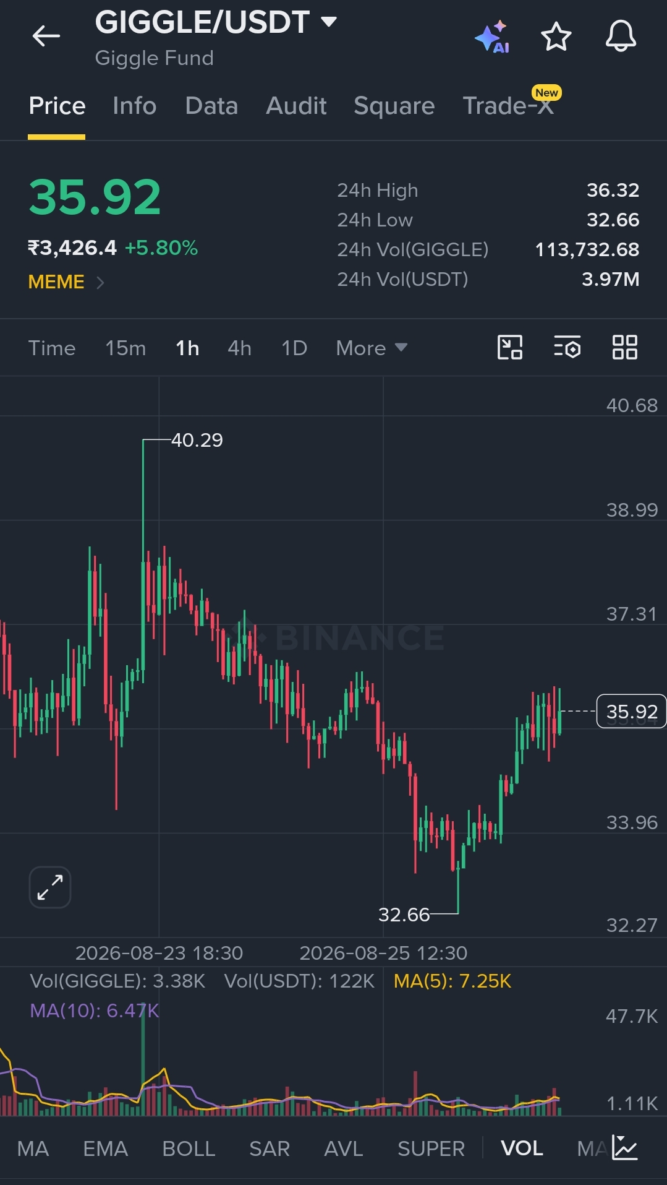Add GIGGLE/USDT to favorites star

556,37
